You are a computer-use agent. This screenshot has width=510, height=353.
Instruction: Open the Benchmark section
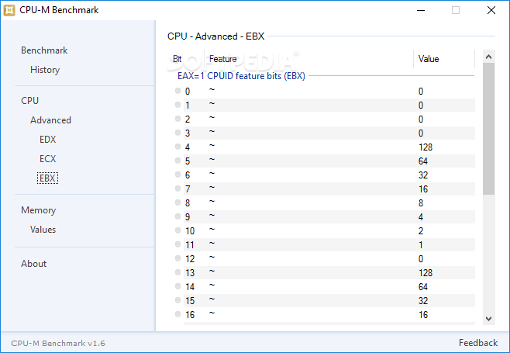(x=44, y=50)
